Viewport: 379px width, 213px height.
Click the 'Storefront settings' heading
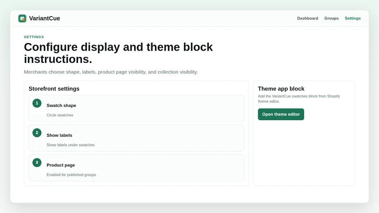pyautogui.click(x=54, y=89)
